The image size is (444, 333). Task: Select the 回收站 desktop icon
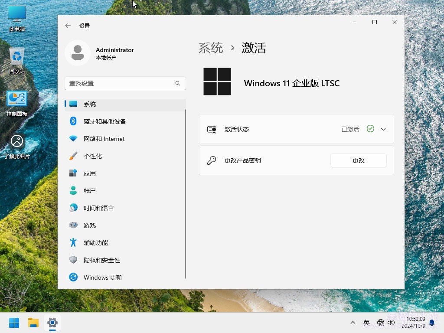[x=17, y=61]
